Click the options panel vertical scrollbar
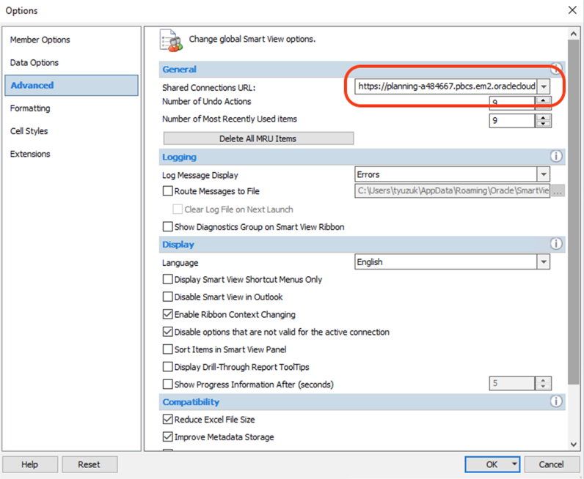Viewport: 584px width, 479px height. click(573, 220)
